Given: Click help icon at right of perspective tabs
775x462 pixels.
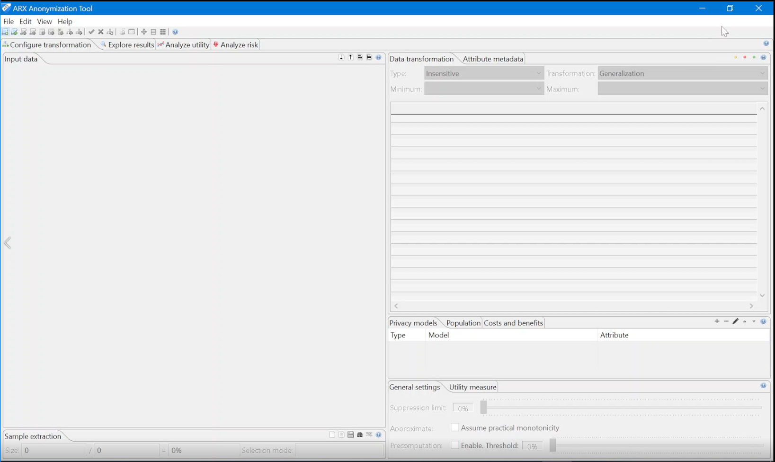Looking at the screenshot, I should (x=766, y=43).
